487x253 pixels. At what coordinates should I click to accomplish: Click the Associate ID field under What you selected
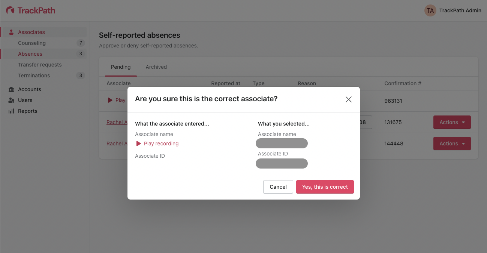[x=282, y=163]
